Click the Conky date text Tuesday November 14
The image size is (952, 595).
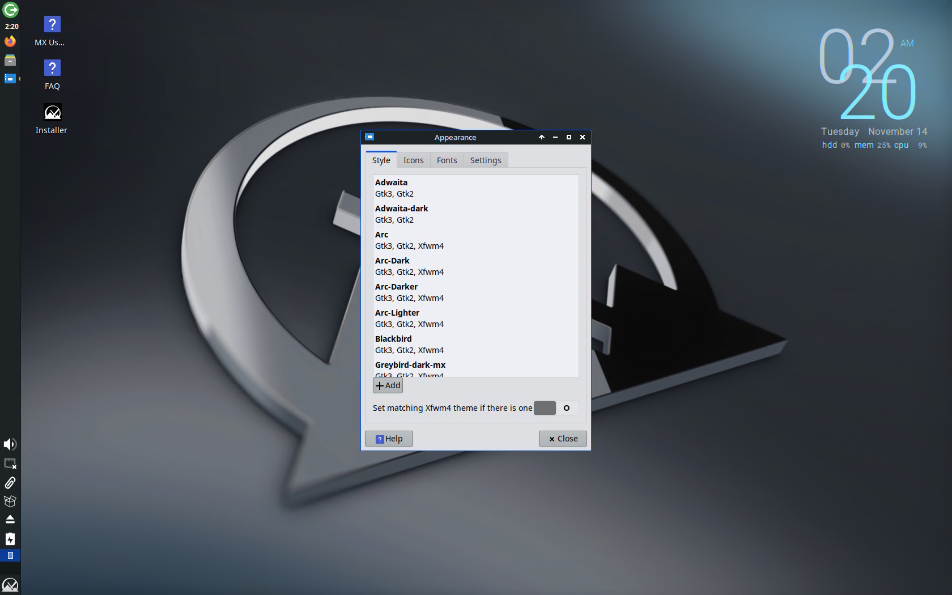tap(874, 131)
